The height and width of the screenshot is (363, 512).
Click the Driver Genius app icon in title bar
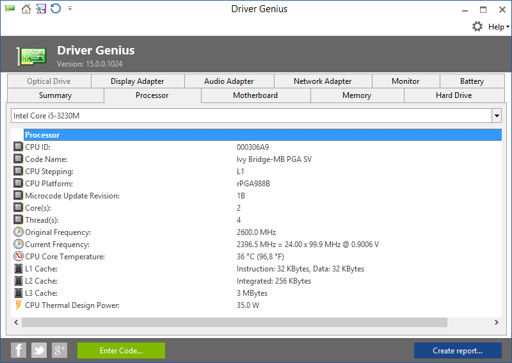[10, 8]
